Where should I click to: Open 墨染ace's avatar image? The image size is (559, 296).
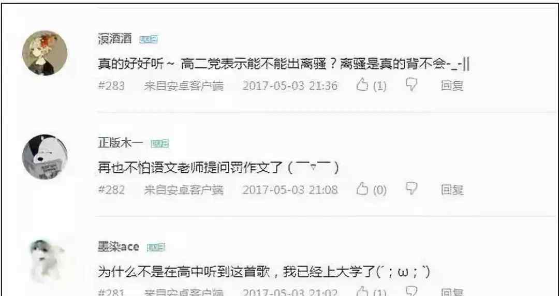coord(45,260)
